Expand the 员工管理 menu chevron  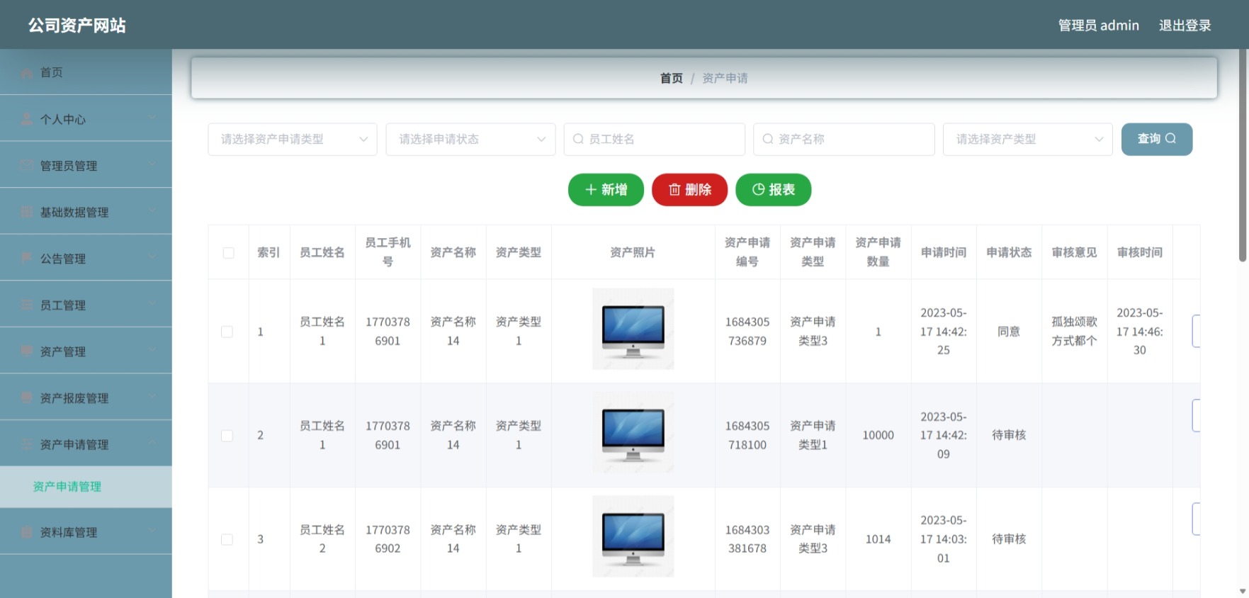tap(152, 304)
